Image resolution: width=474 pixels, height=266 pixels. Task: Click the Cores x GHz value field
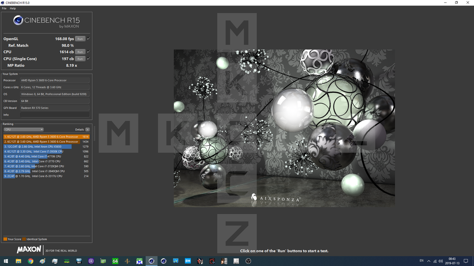tap(55, 87)
